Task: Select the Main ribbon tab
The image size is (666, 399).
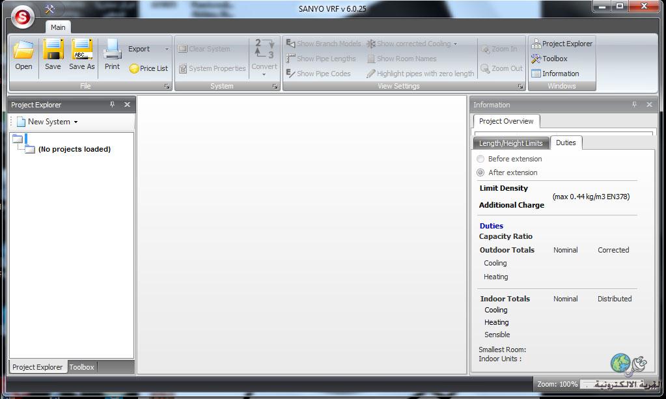Action: (58, 27)
